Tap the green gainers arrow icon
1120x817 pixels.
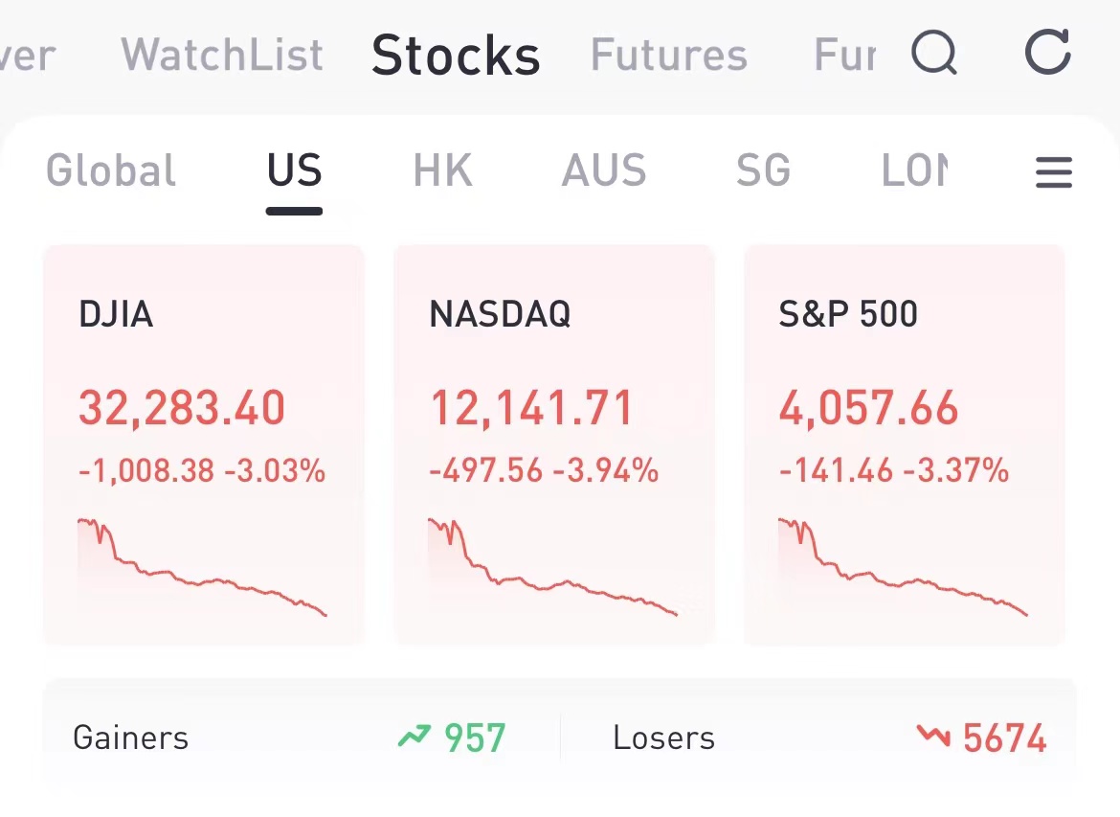tap(414, 737)
